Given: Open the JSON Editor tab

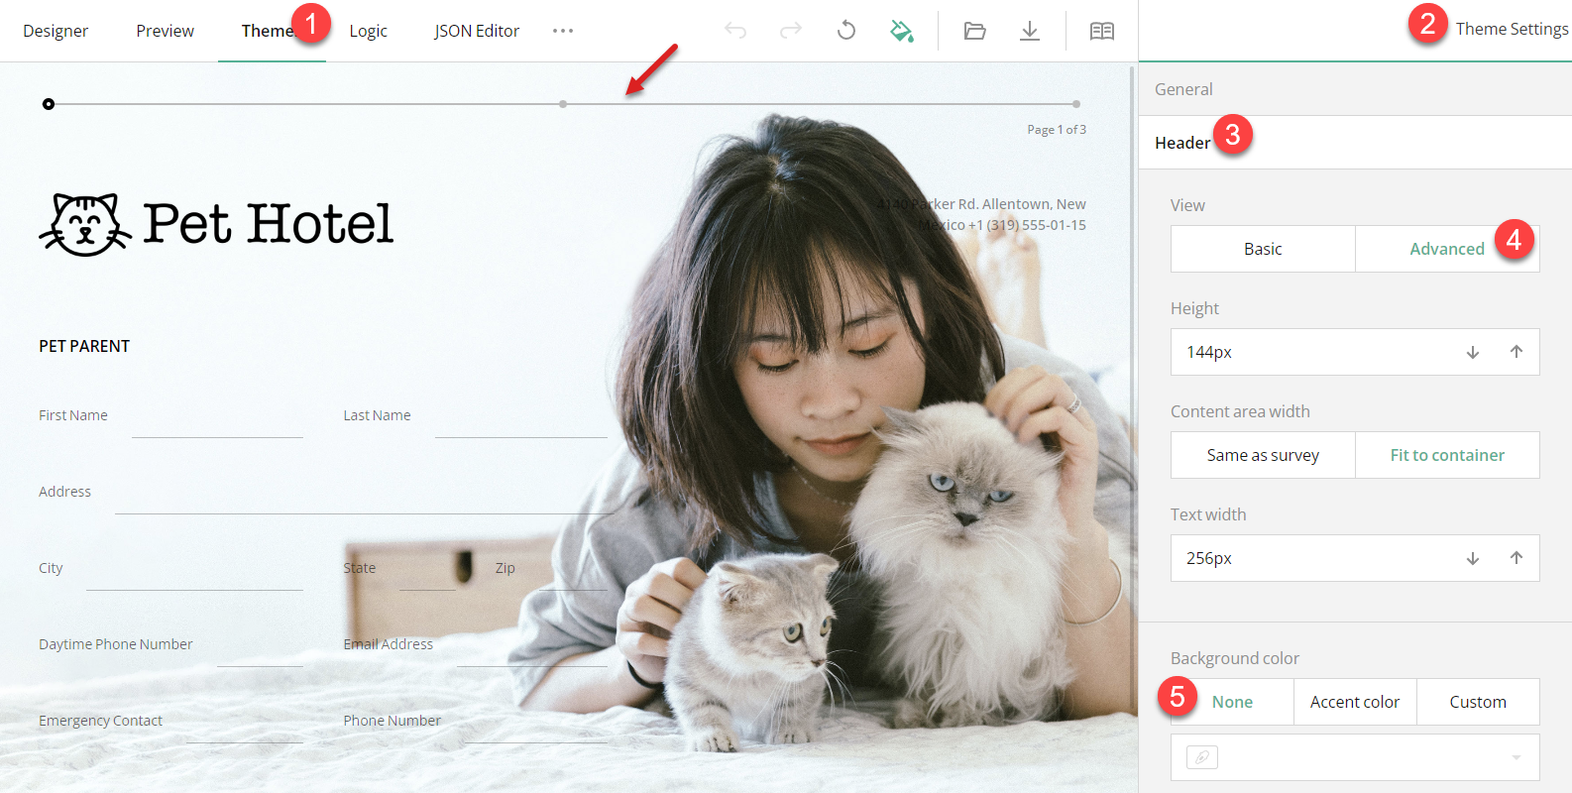Looking at the screenshot, I should pos(477,31).
